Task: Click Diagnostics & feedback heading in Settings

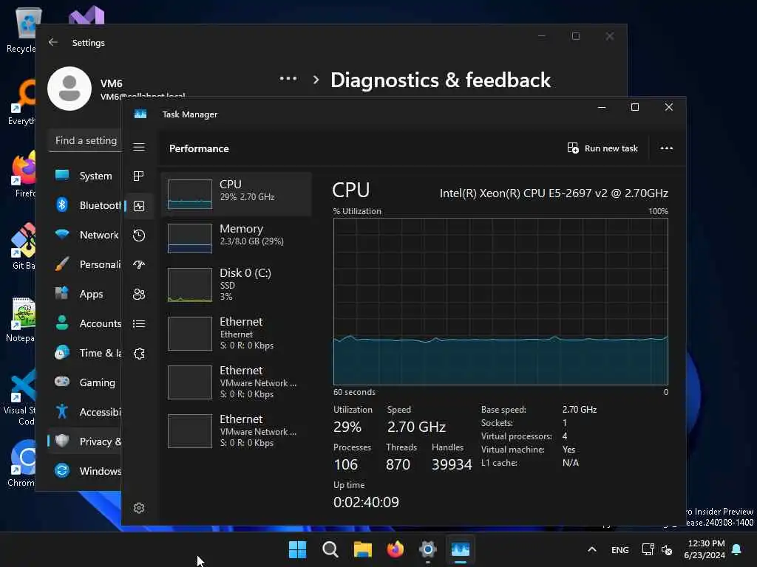Action: click(441, 80)
